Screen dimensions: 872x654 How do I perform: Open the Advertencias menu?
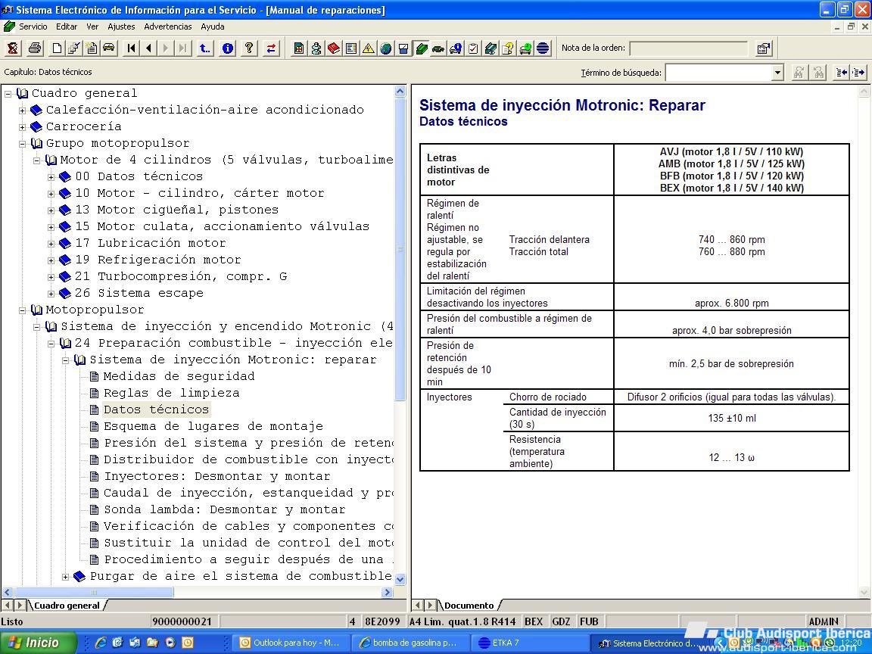(168, 26)
